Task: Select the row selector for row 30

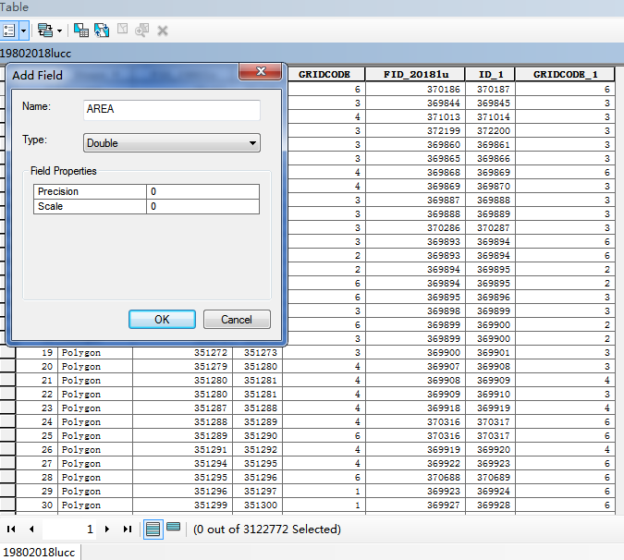Action: click(x=7, y=505)
